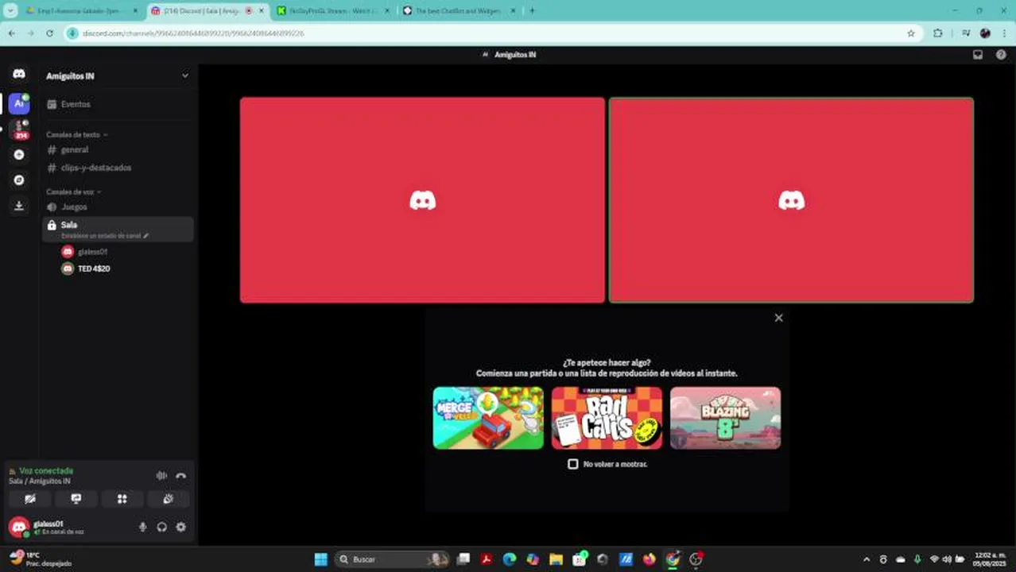The image size is (1016, 572).
Task: Open File Explorer from the taskbar
Action: [556, 559]
